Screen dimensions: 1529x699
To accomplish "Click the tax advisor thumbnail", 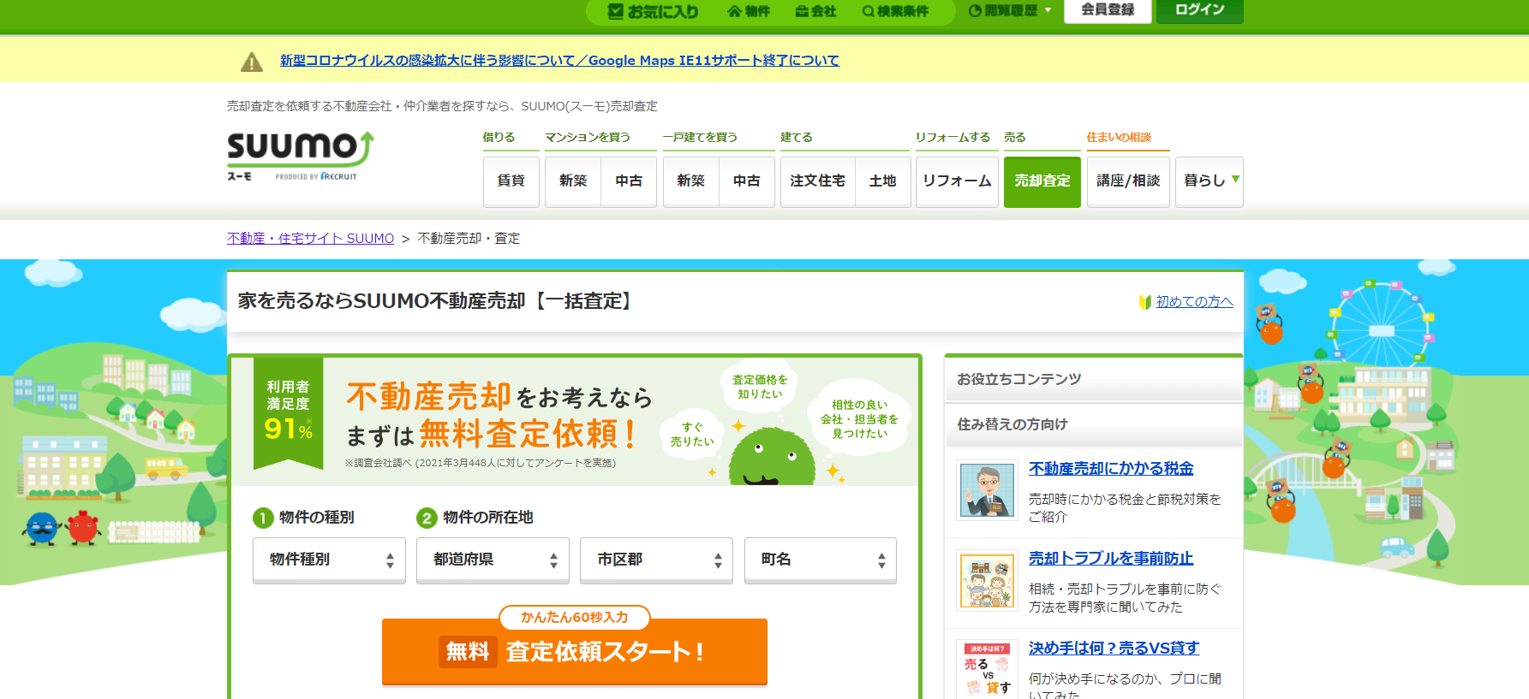I will click(x=987, y=490).
